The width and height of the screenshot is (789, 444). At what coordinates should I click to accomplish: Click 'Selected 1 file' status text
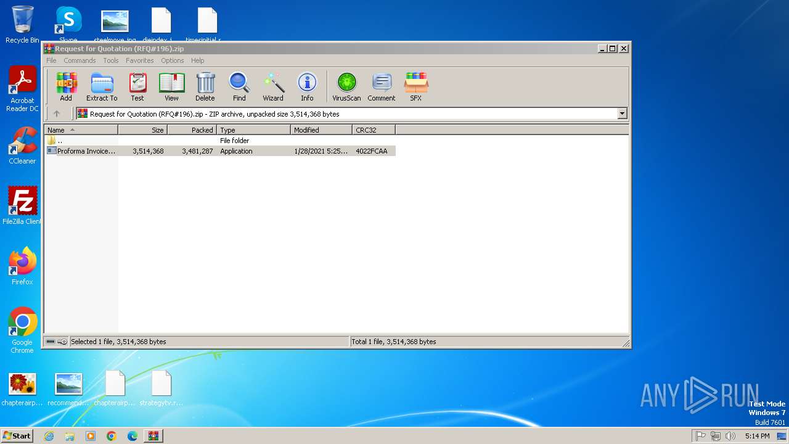pyautogui.click(x=118, y=342)
